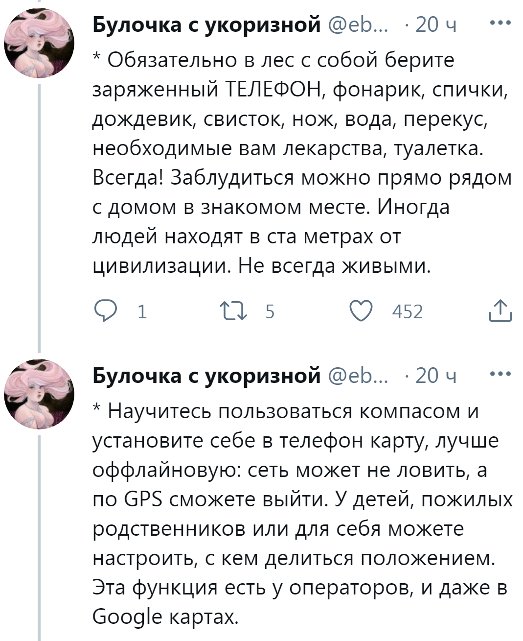Viewport: 523px width, 641px height.
Task: Click the @eb… handle on first tweet
Action: (357, 24)
